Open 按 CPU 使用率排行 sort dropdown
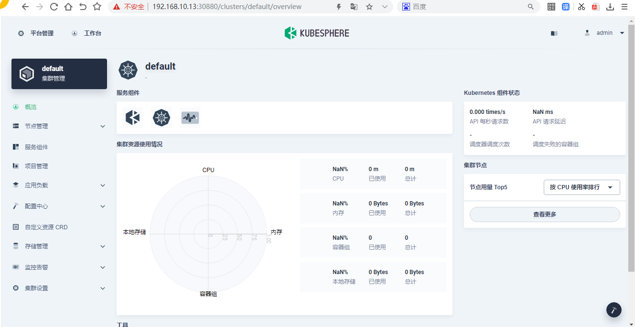635x327 pixels. click(x=581, y=187)
